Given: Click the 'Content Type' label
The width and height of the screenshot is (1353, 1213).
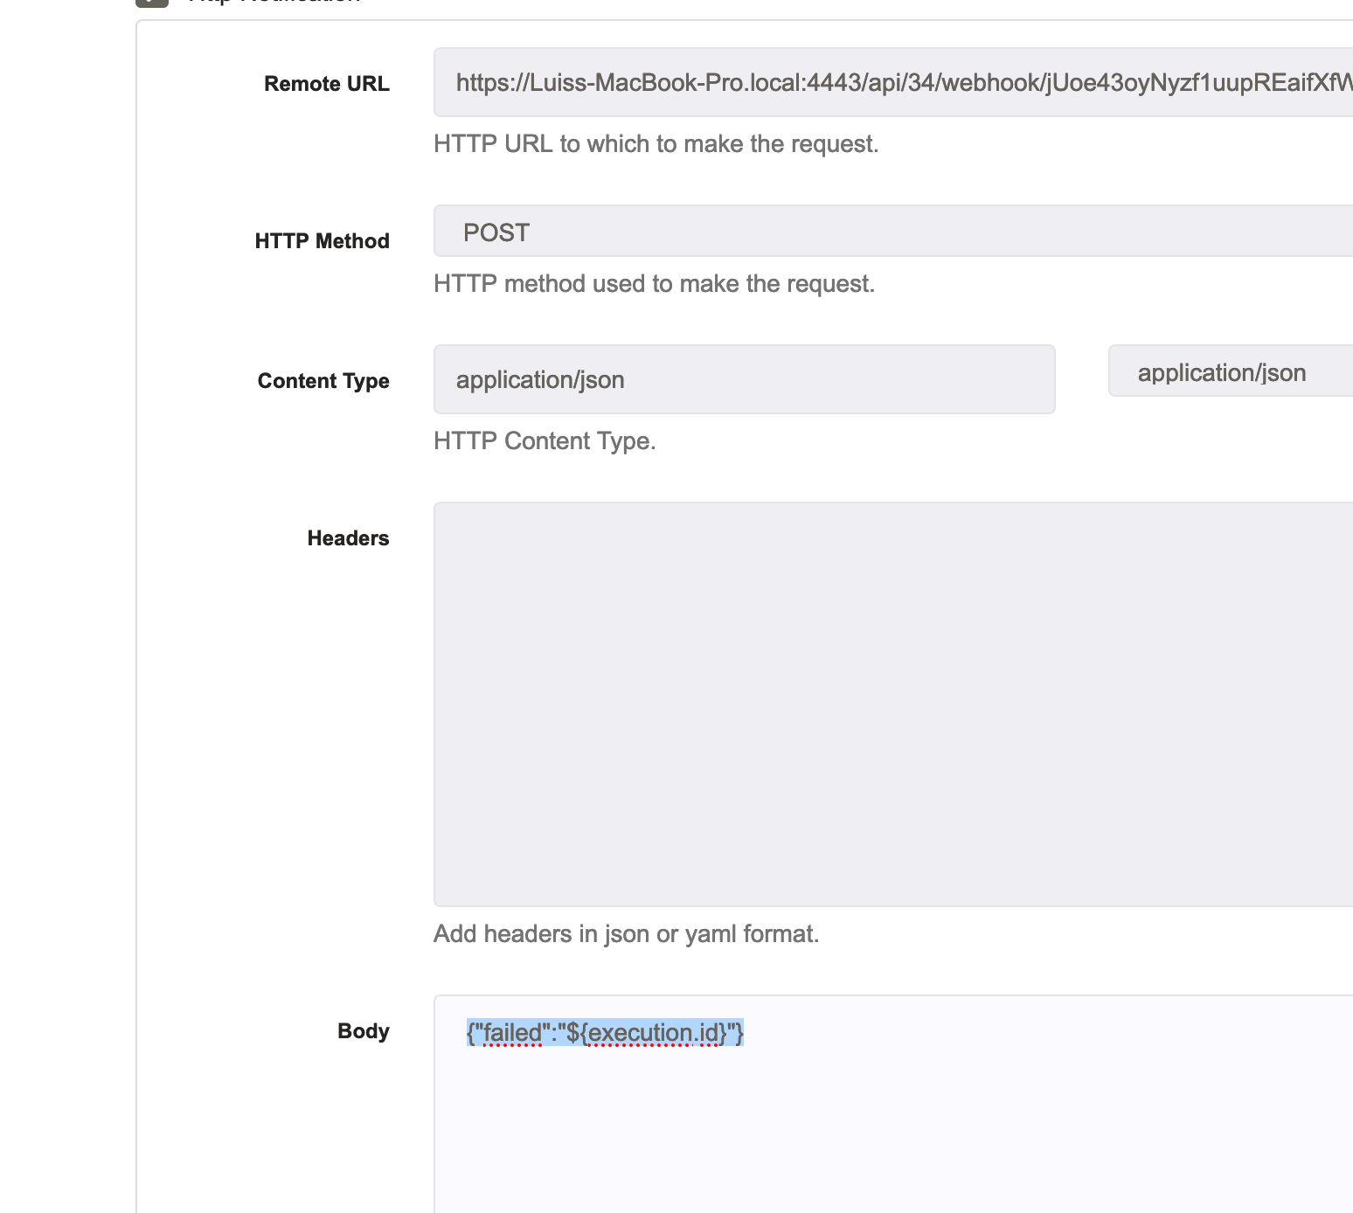Looking at the screenshot, I should point(323,381).
